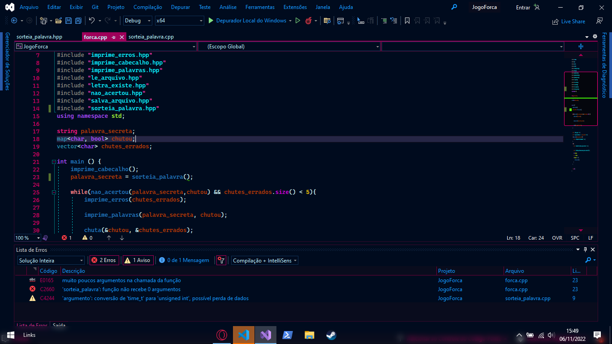Click the search magnifier in the title bar
Screen dimensions: 612x344
(x=454, y=7)
